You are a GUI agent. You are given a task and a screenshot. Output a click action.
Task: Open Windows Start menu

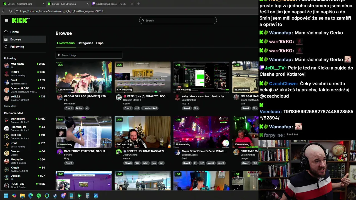point(6,196)
